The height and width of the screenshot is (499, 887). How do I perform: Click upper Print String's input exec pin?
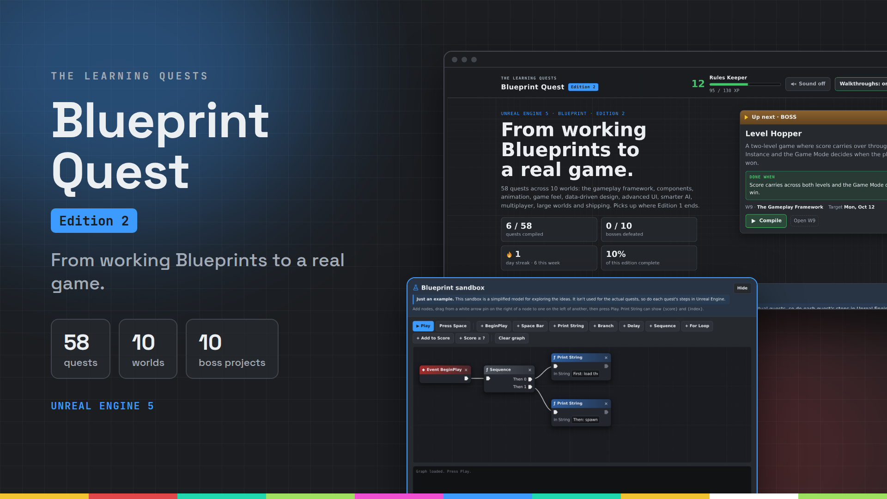tap(556, 366)
